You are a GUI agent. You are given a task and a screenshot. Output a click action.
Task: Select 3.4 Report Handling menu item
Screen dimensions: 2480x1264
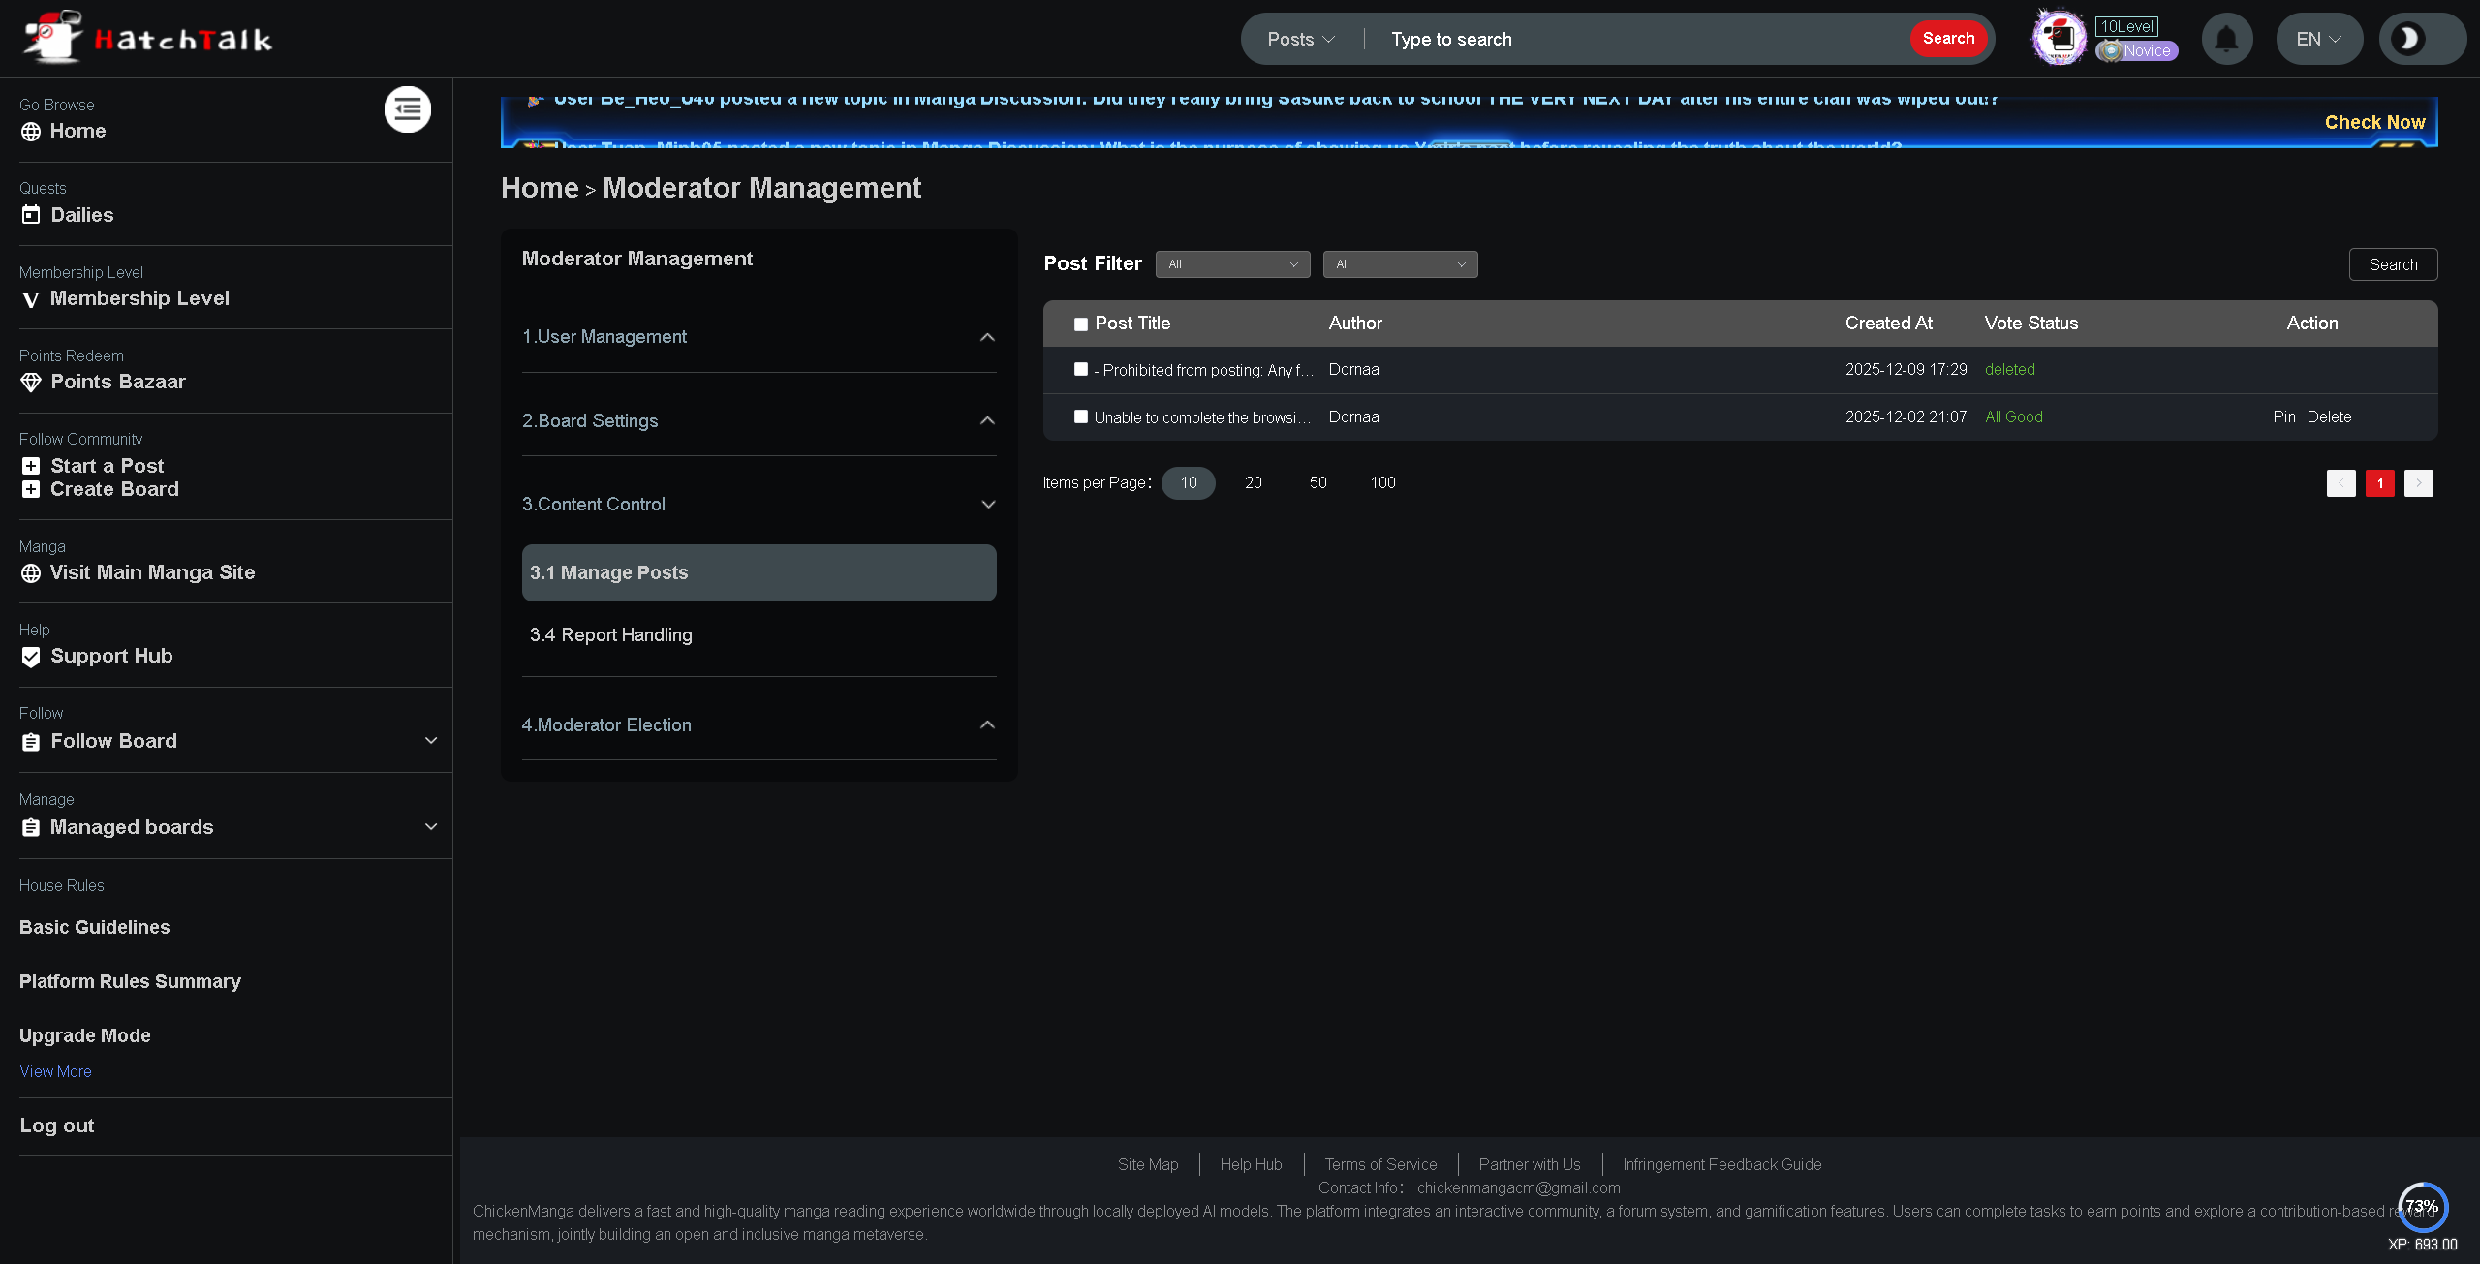tap(610, 634)
